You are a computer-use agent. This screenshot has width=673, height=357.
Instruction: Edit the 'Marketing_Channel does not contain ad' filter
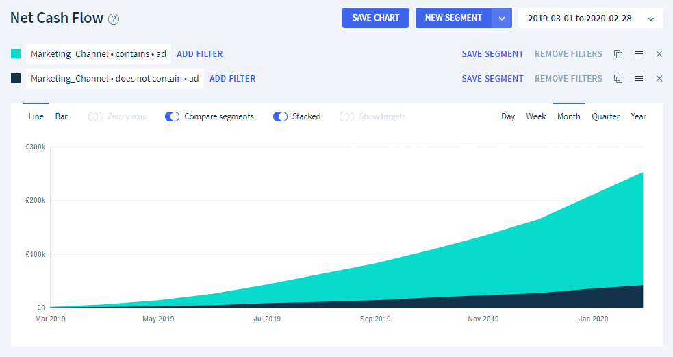pyautogui.click(x=115, y=79)
